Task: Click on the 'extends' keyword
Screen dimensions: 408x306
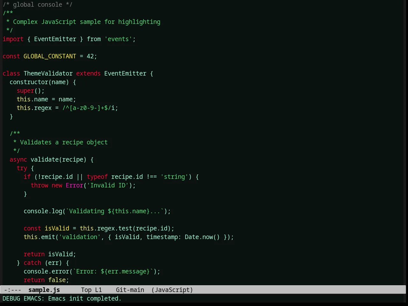Action: 88,73
